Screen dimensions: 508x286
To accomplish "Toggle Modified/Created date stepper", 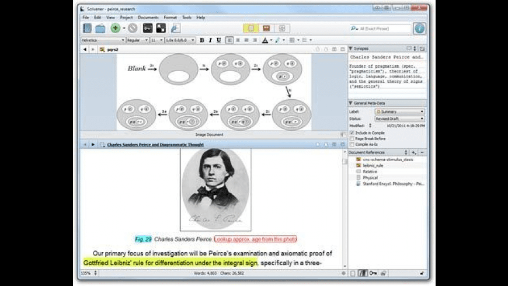I will pos(370,125).
